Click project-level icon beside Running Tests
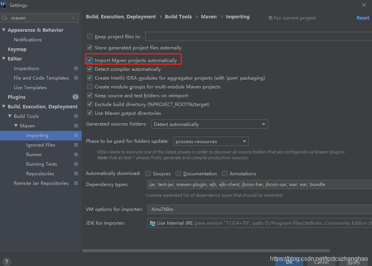The height and width of the screenshot is (266, 372). pos(76,164)
